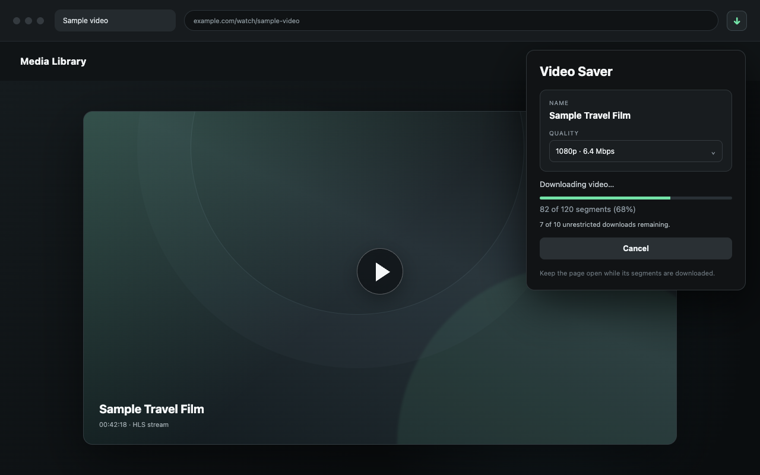
Task: Click the Video Saver panel title
Action: point(576,71)
